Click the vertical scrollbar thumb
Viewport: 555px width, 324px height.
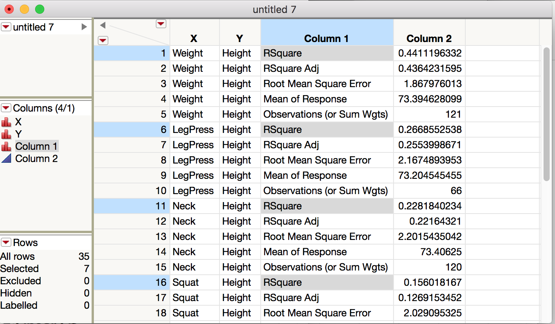tap(546, 115)
